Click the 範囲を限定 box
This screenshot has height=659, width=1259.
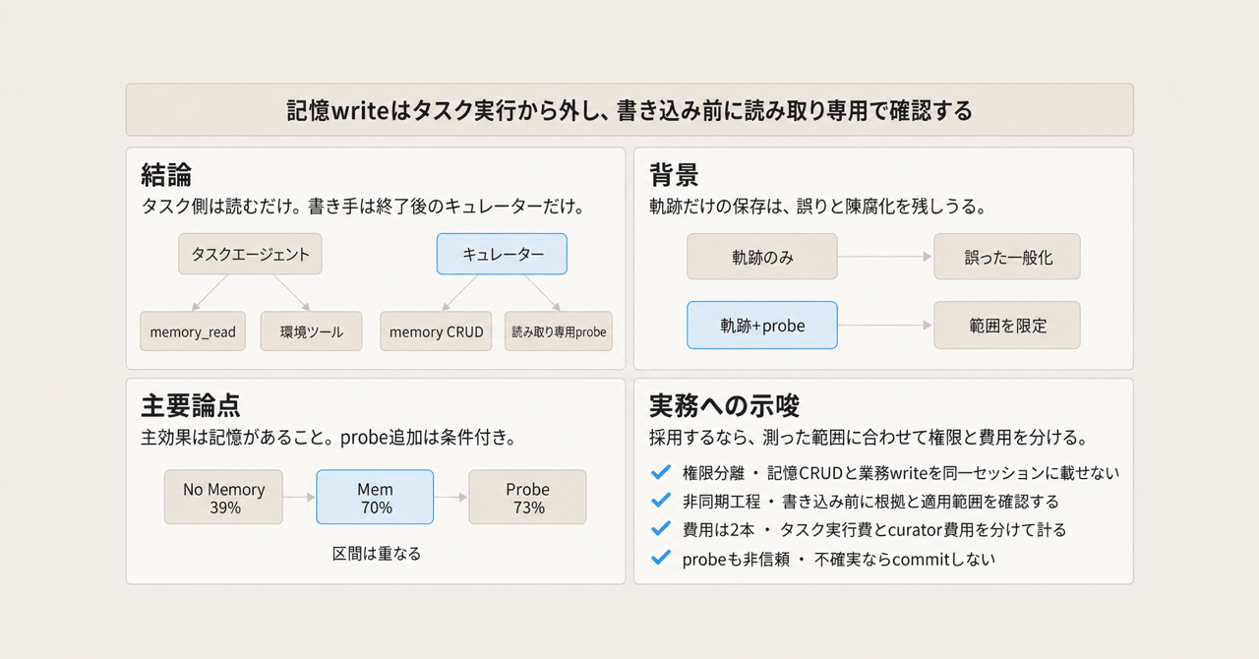[x=1007, y=325]
